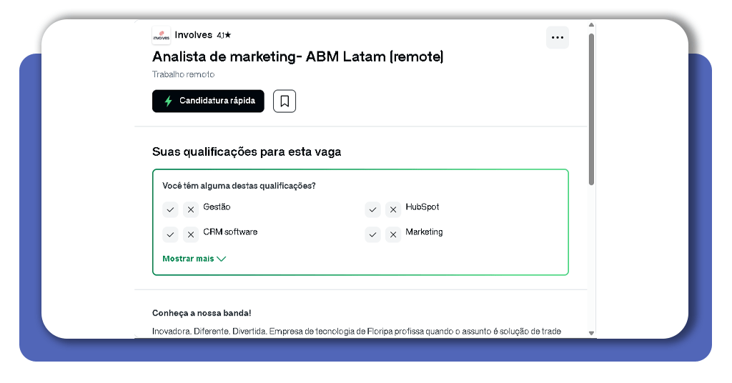Click the Conheça a nossa banda heading

pos(202,313)
